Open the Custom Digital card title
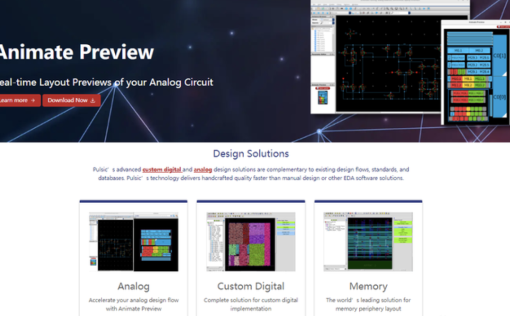510x316 pixels. tap(251, 286)
